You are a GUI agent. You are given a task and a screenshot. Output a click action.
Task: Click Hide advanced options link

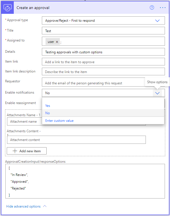click(x=23, y=206)
